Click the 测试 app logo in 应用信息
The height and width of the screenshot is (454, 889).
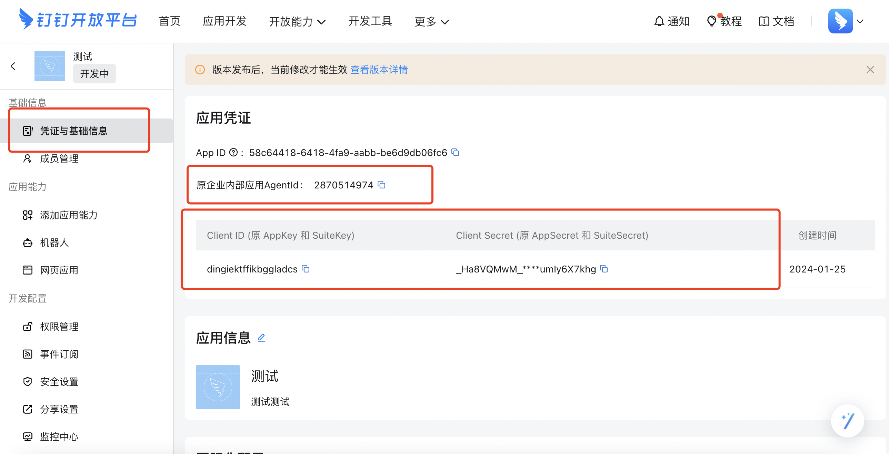[218, 387]
